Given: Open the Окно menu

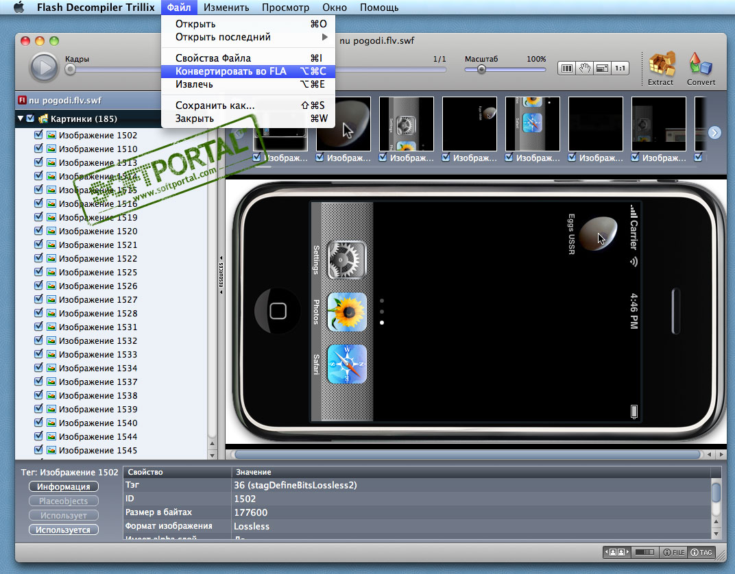Looking at the screenshot, I should [335, 8].
